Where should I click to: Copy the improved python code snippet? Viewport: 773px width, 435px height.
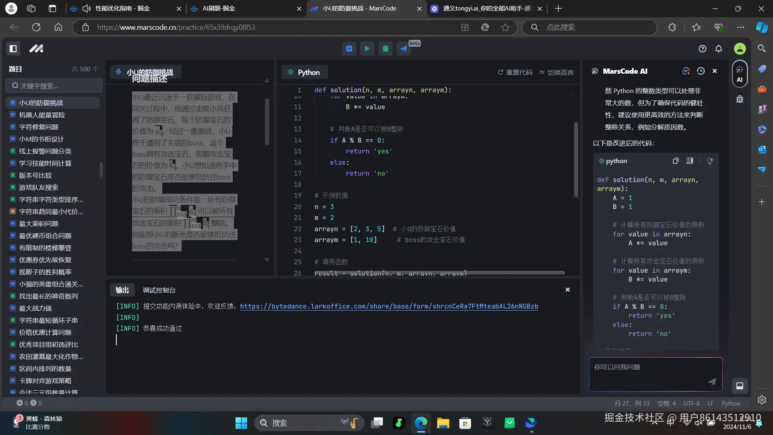(x=676, y=161)
